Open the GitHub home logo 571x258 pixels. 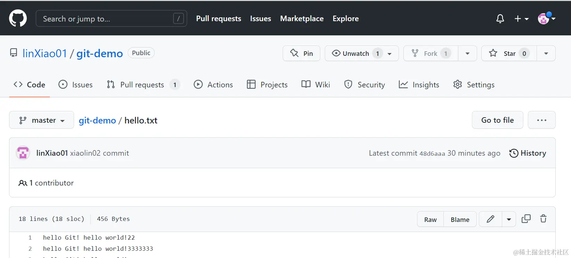[18, 18]
